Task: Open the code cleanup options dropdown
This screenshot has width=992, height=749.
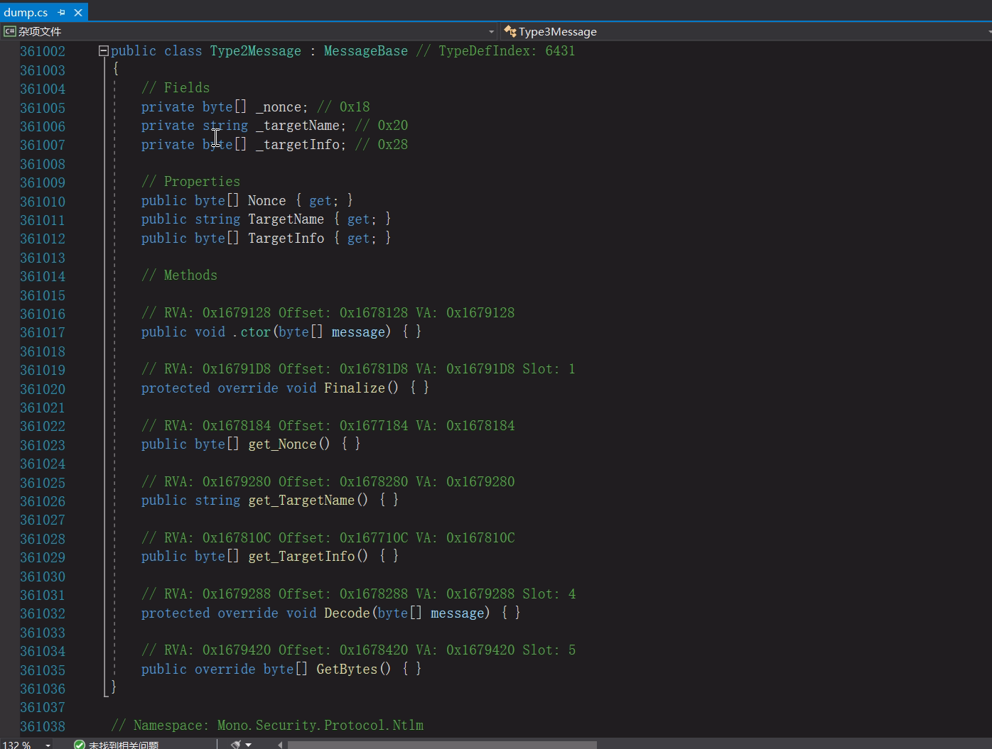Action: [x=247, y=744]
